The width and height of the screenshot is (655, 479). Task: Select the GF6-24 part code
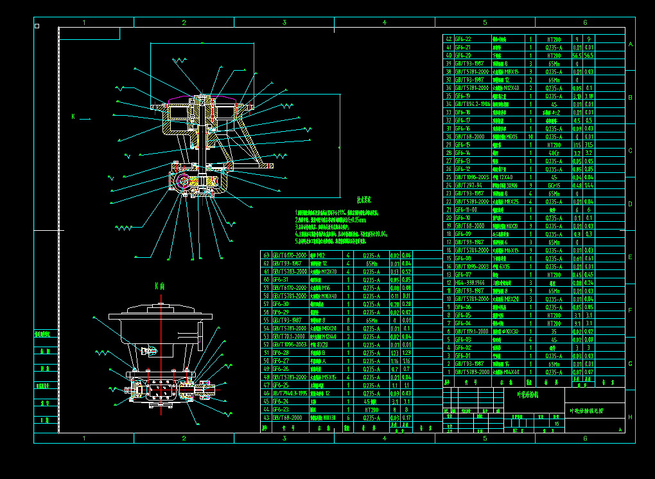coord(280,401)
